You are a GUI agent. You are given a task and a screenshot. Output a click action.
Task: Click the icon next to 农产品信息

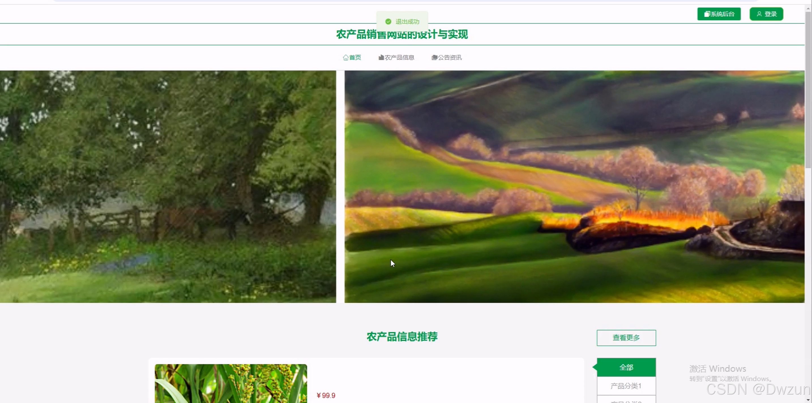[x=381, y=57]
